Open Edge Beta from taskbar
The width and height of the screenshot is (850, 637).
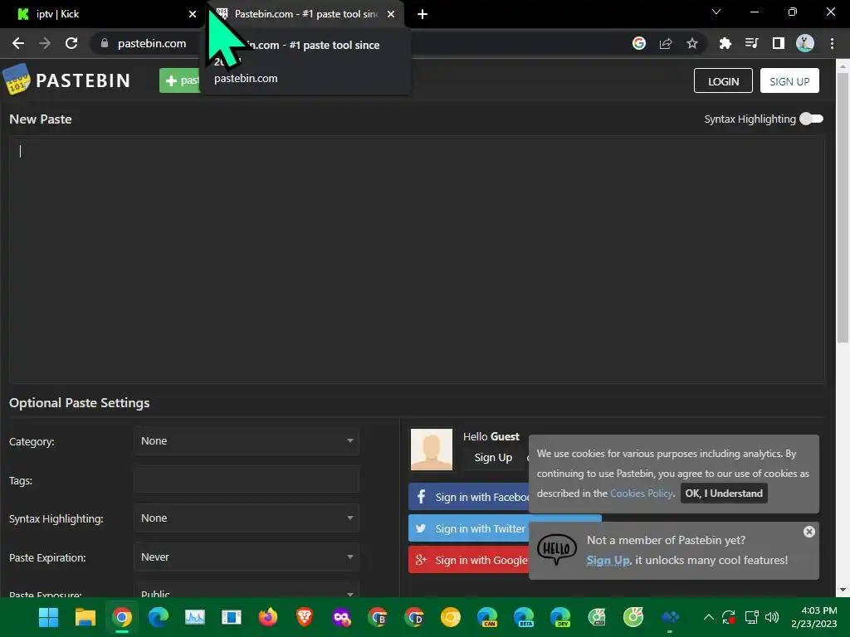point(524,617)
